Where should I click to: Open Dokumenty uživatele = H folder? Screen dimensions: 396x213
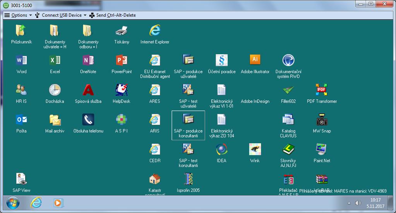(x=55, y=31)
